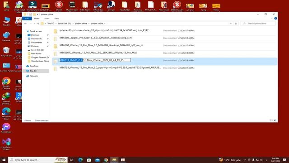Open Local Disk (D:) in navigation pane

point(37,50)
